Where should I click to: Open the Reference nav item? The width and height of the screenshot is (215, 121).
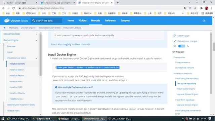[x=111, y=21]
